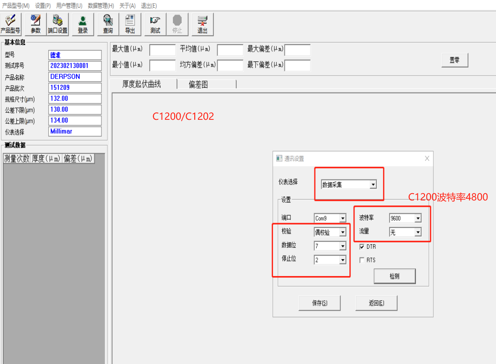The image size is (496, 364).
Task: Click the 产品型号 toolbar icon
Action: click(x=10, y=24)
